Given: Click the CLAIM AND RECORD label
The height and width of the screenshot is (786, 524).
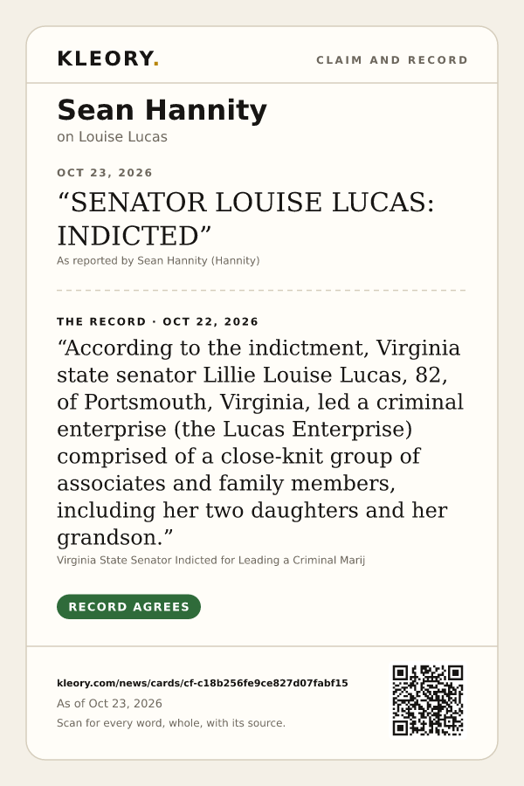Looking at the screenshot, I should click(392, 60).
